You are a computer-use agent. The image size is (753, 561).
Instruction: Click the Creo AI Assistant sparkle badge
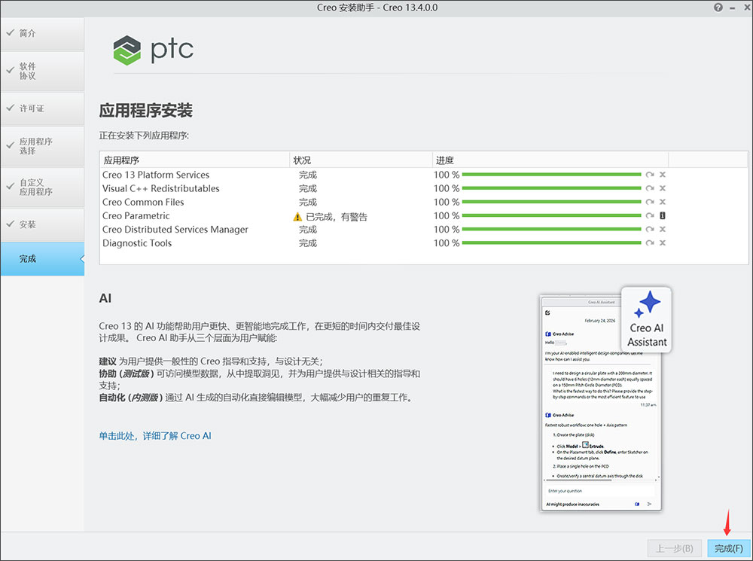coord(647,319)
